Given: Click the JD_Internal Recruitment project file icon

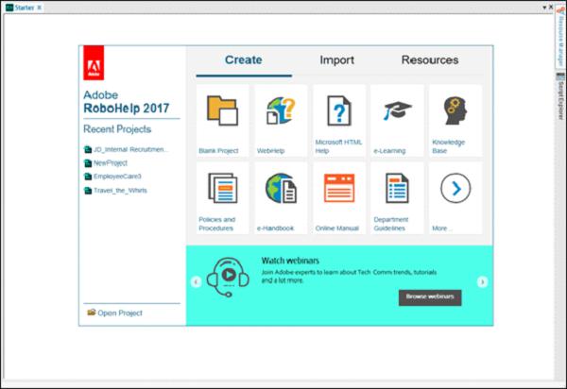Looking at the screenshot, I should click(x=88, y=149).
